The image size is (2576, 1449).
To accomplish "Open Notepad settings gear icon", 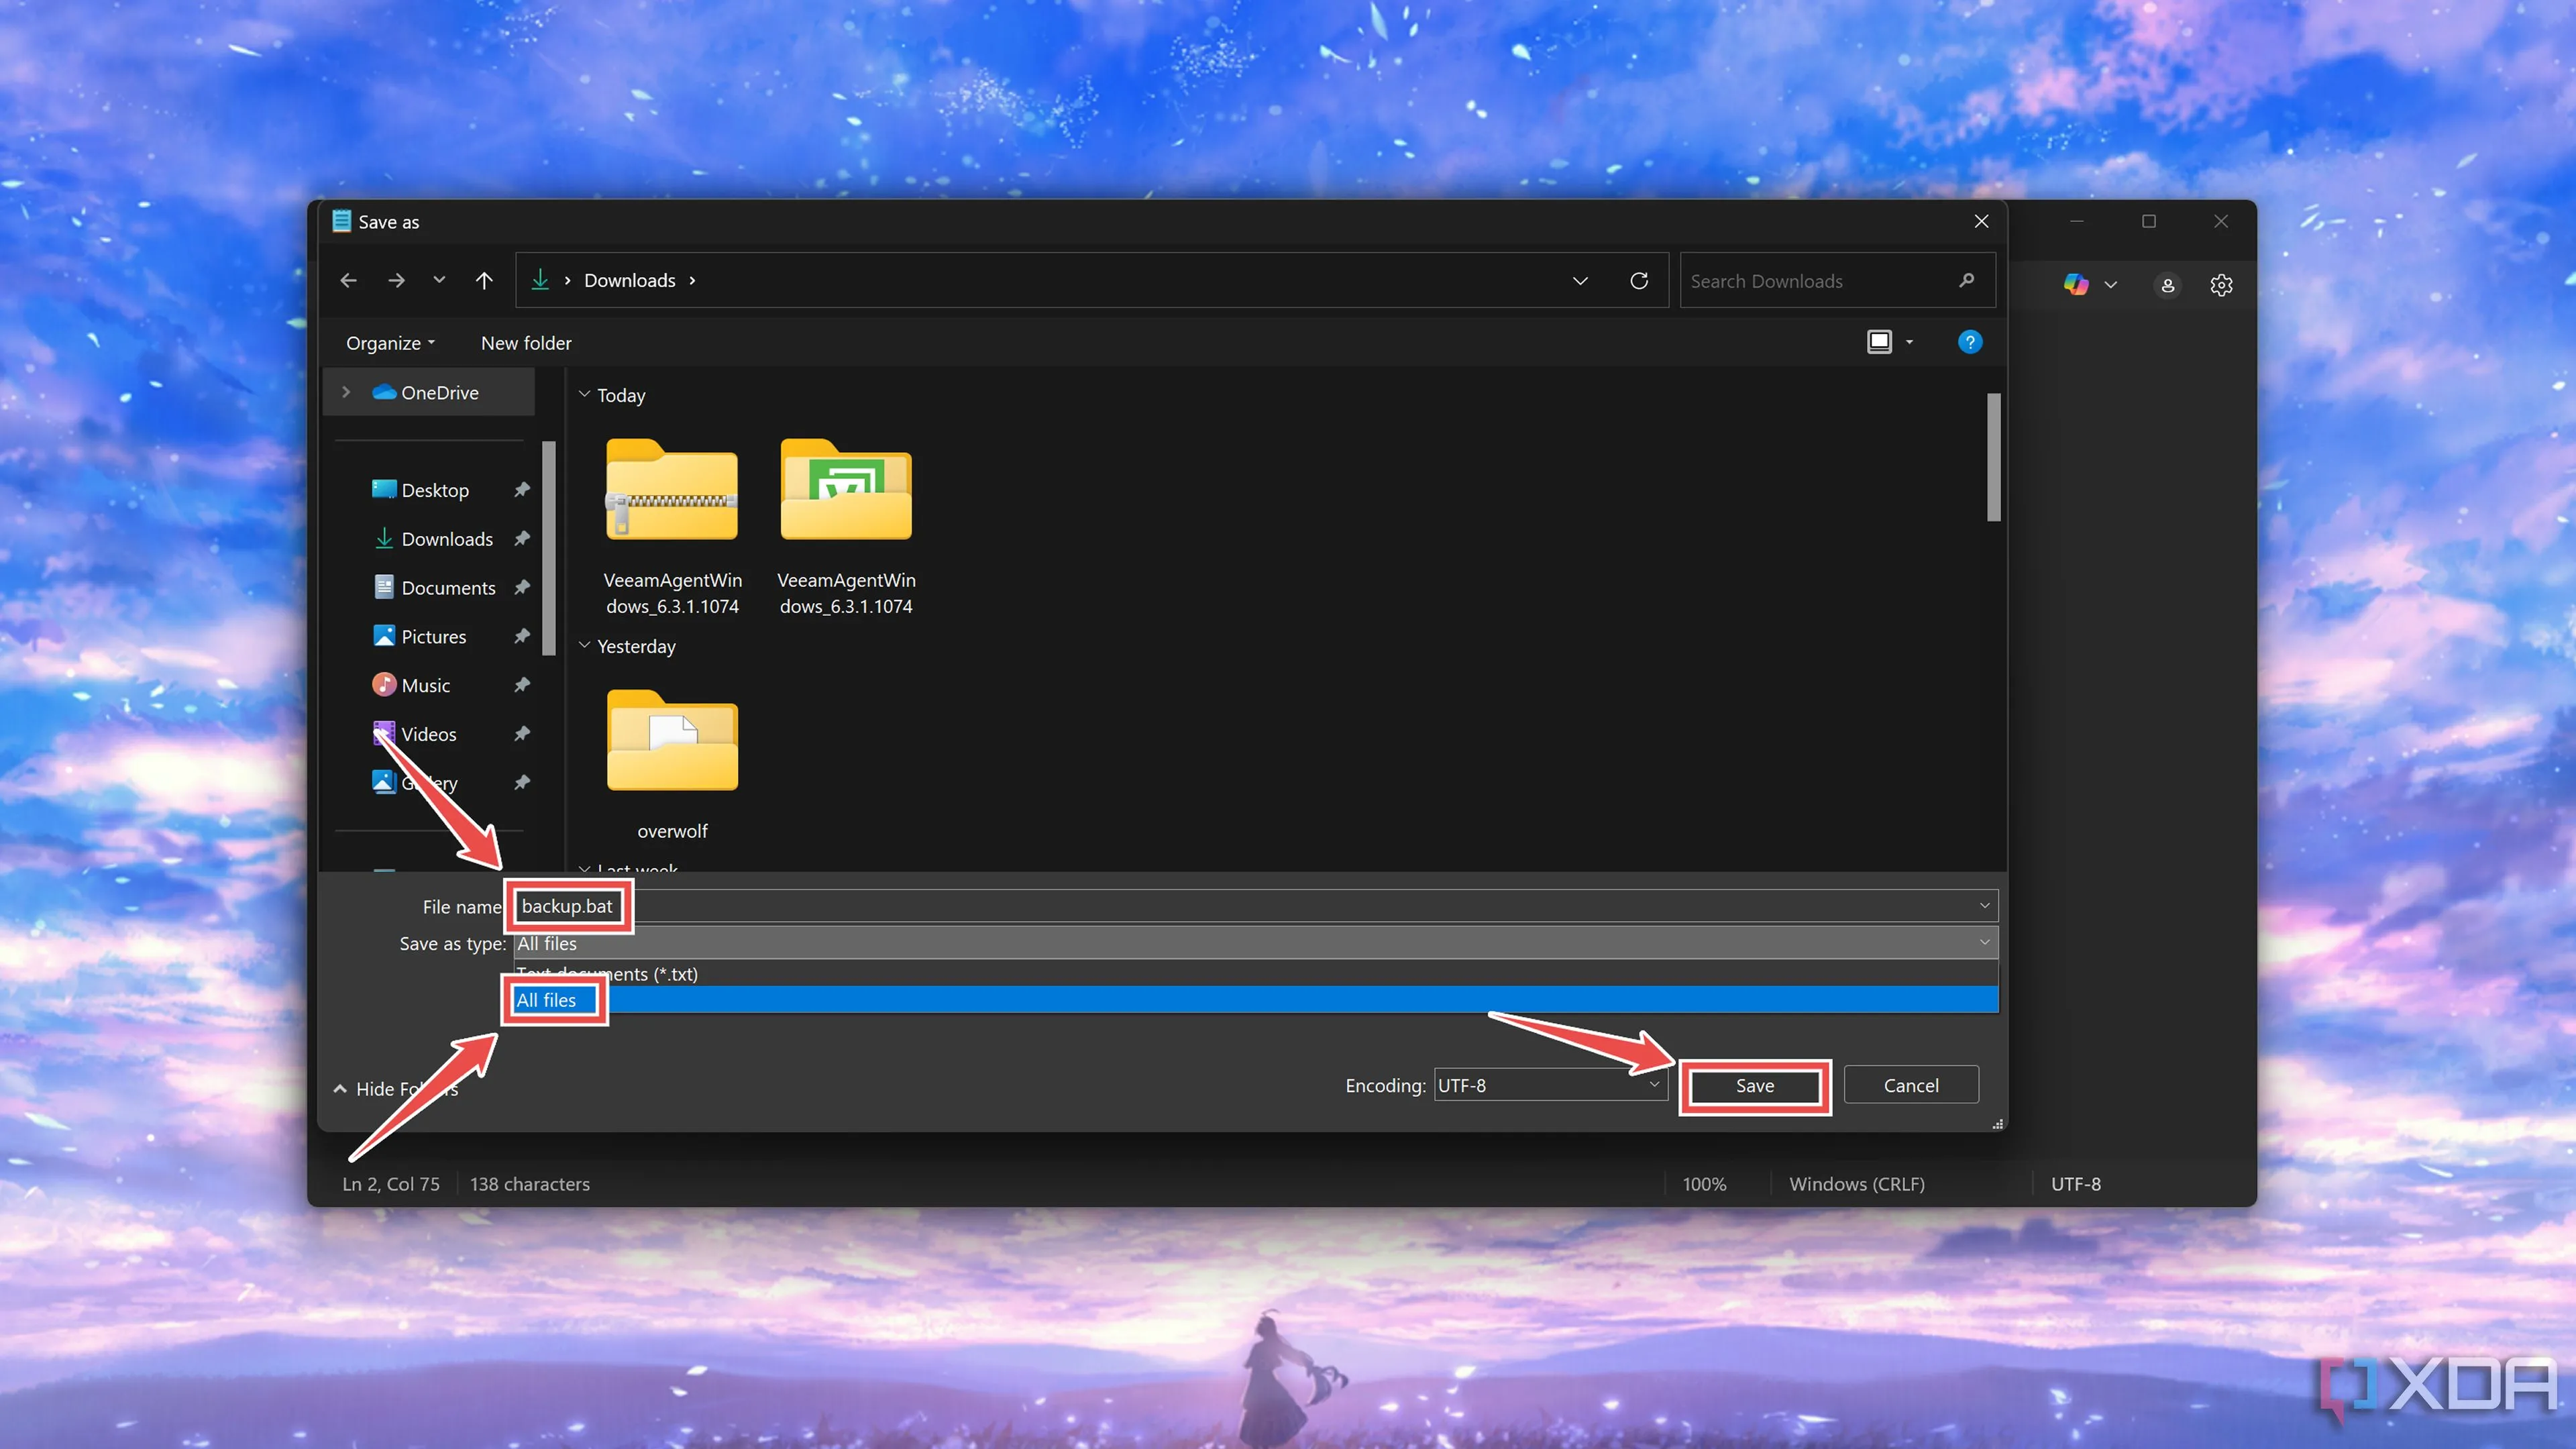I will (2221, 285).
